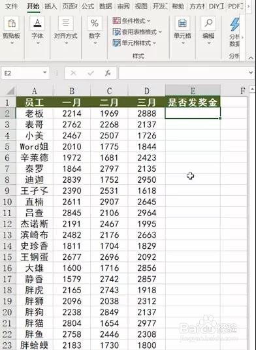Select column E header
Image resolution: width=256 pixels, height=350 pixels.
click(193, 91)
